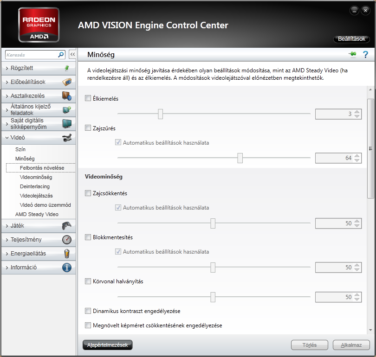Click the green pin icon beside Rögzített

pos(67,68)
